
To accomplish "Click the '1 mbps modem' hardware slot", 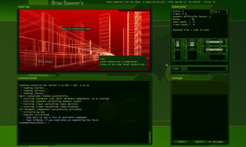I will (214, 50).
